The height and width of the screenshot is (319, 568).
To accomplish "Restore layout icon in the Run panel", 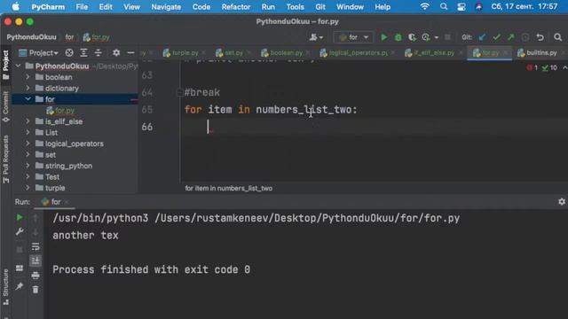I will pyautogui.click(x=20, y=268).
